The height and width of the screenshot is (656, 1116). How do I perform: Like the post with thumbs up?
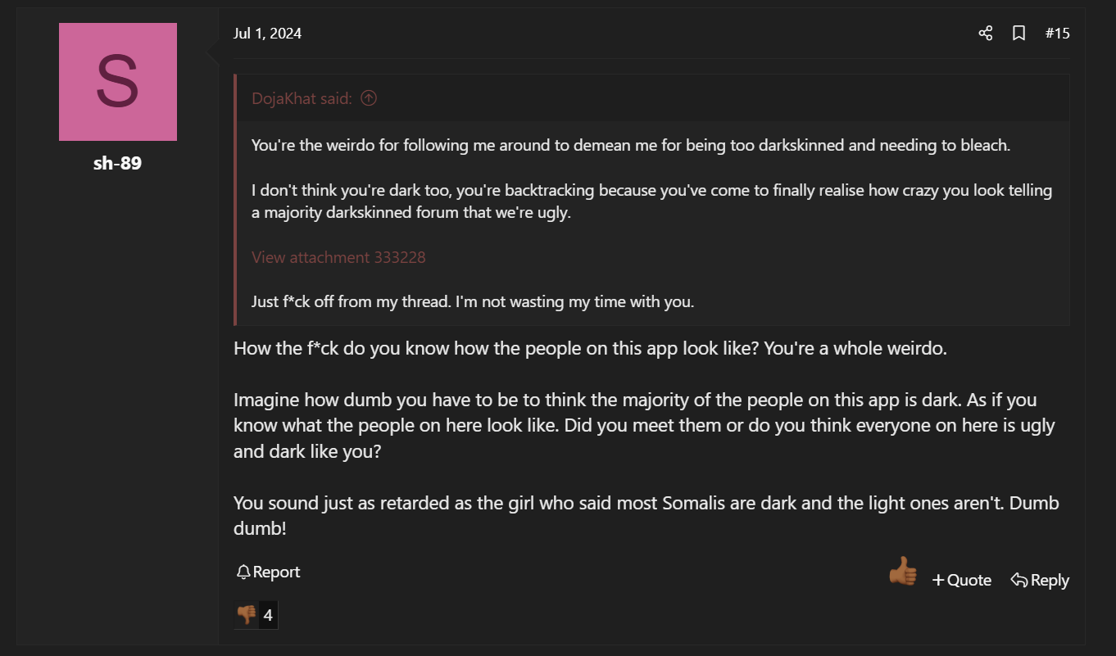[902, 572]
